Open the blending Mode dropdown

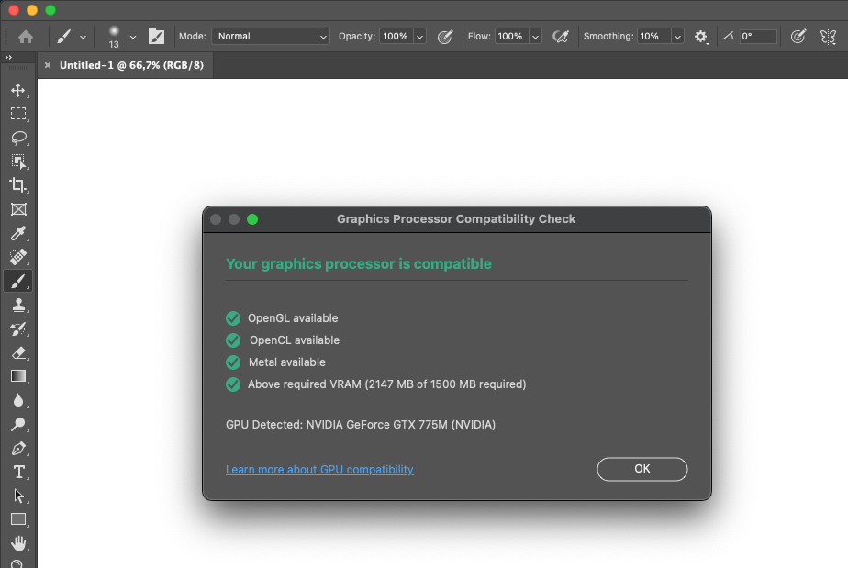pyautogui.click(x=271, y=36)
